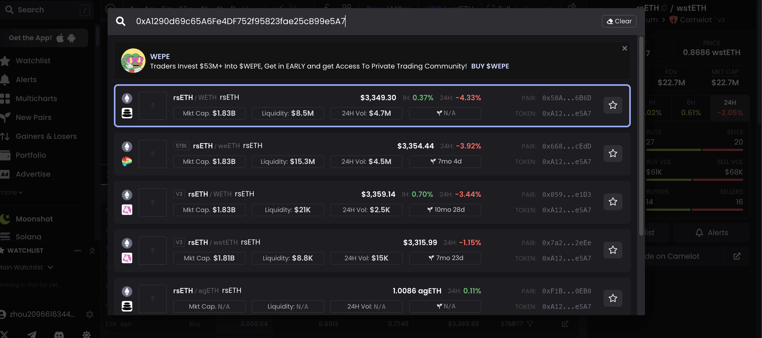Open the X (Twitter) link icon
762x338 pixels.
(4, 334)
